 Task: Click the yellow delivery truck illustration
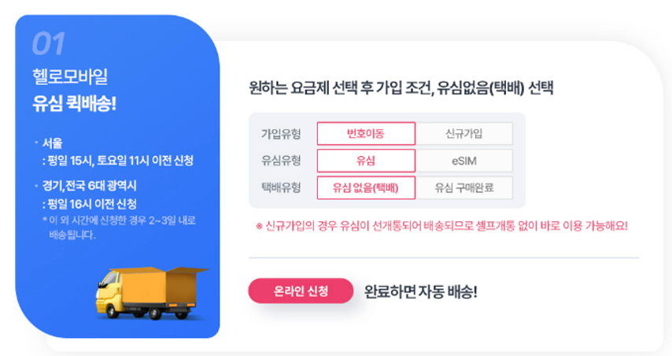tap(152, 293)
